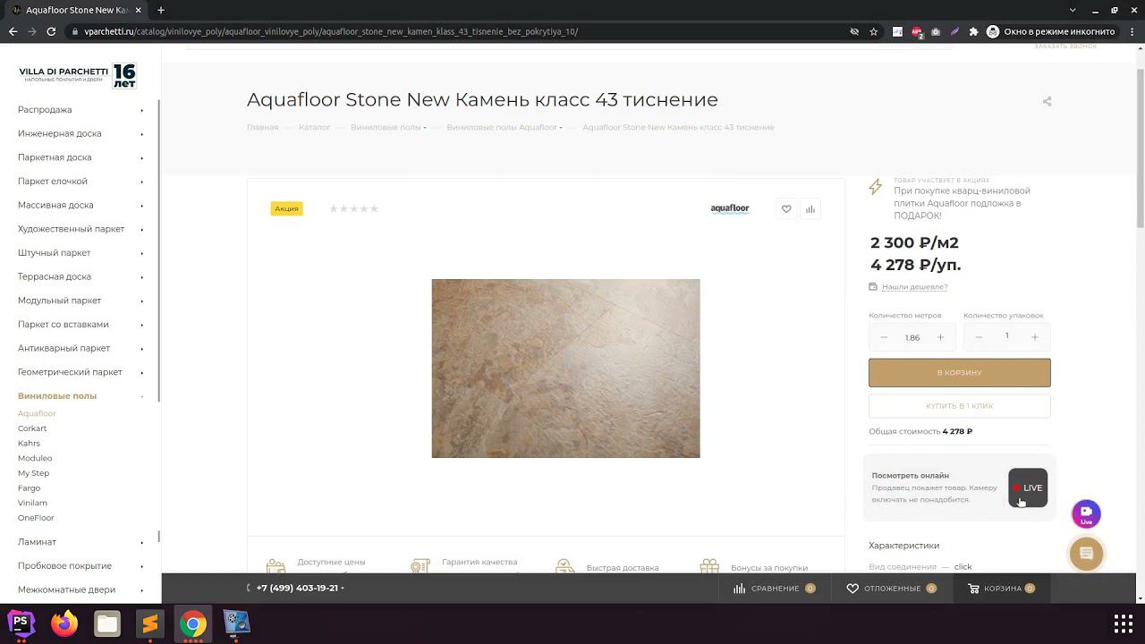Increase the meters quantity
Image resolution: width=1145 pixels, height=644 pixels.
coord(940,337)
